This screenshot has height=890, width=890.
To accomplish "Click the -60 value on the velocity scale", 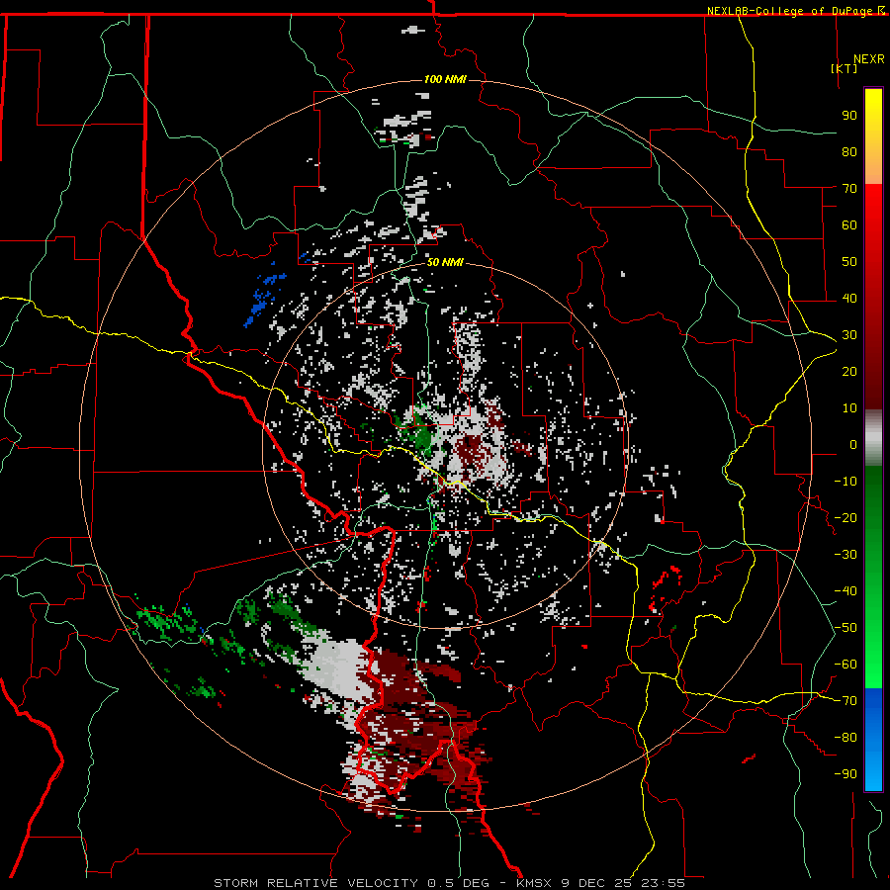I will coord(845,665).
